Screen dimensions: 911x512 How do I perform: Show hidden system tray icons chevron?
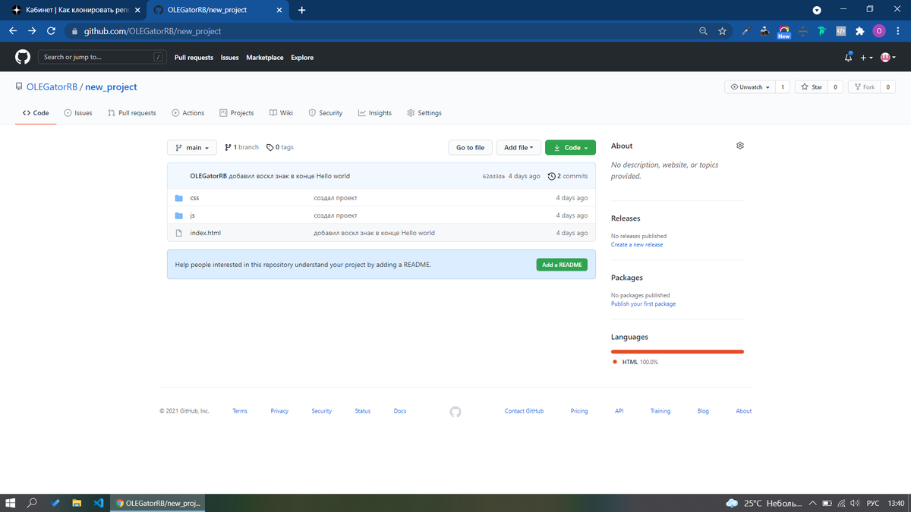click(x=813, y=503)
